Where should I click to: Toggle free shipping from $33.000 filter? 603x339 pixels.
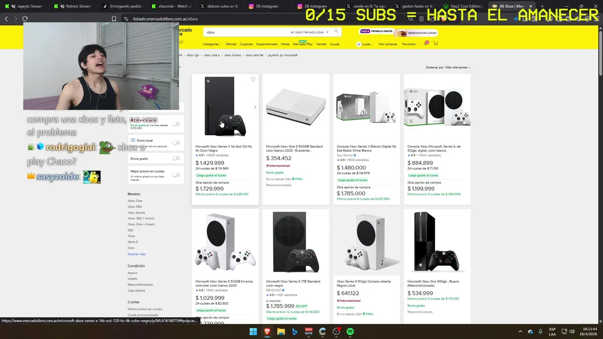pos(176,124)
